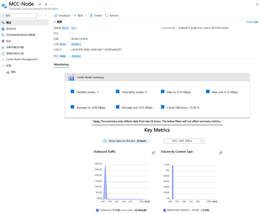Toggle sidebar expand-collapse diamond icon

pyautogui.click(x=40, y=16)
